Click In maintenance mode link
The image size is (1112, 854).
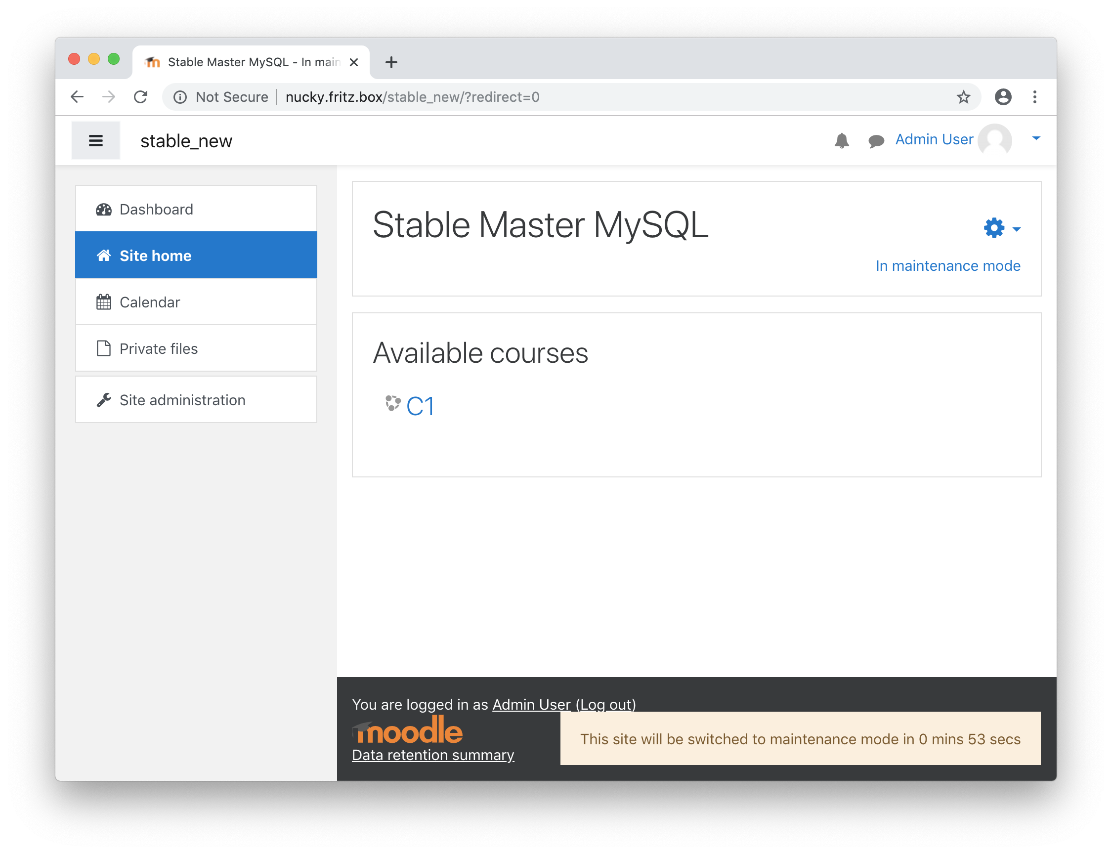coord(948,266)
